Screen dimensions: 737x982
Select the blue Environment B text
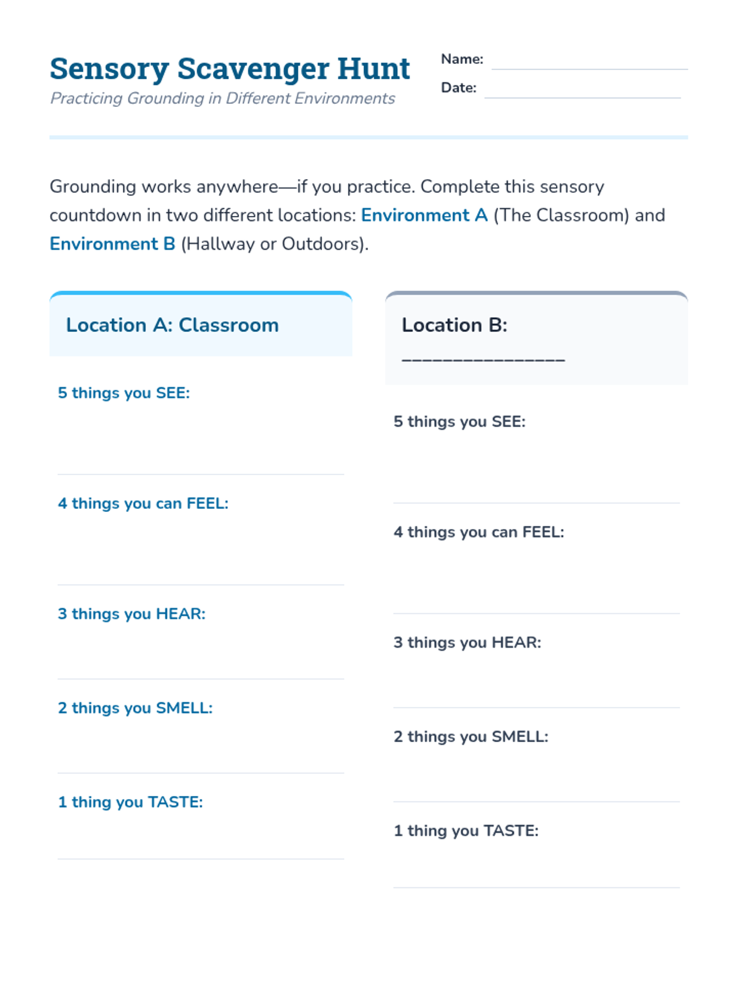tap(112, 244)
